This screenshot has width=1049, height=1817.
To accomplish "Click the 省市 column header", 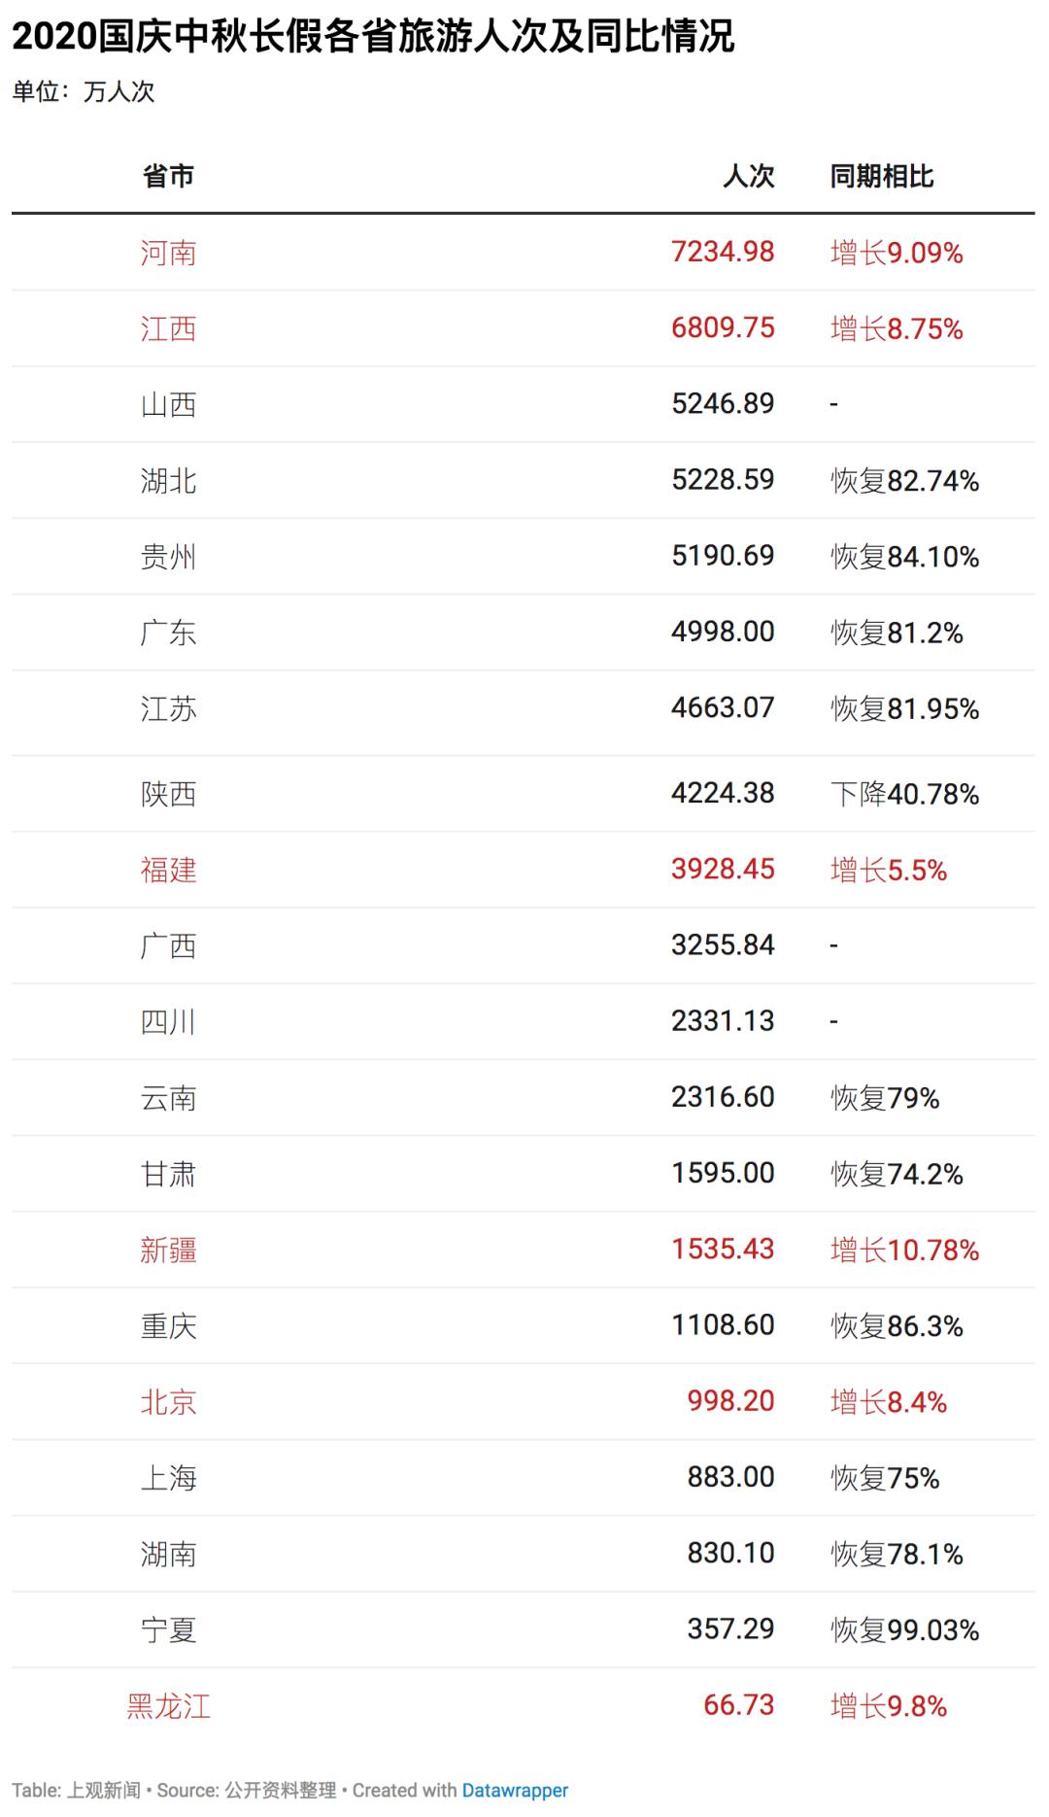I will point(168,176).
